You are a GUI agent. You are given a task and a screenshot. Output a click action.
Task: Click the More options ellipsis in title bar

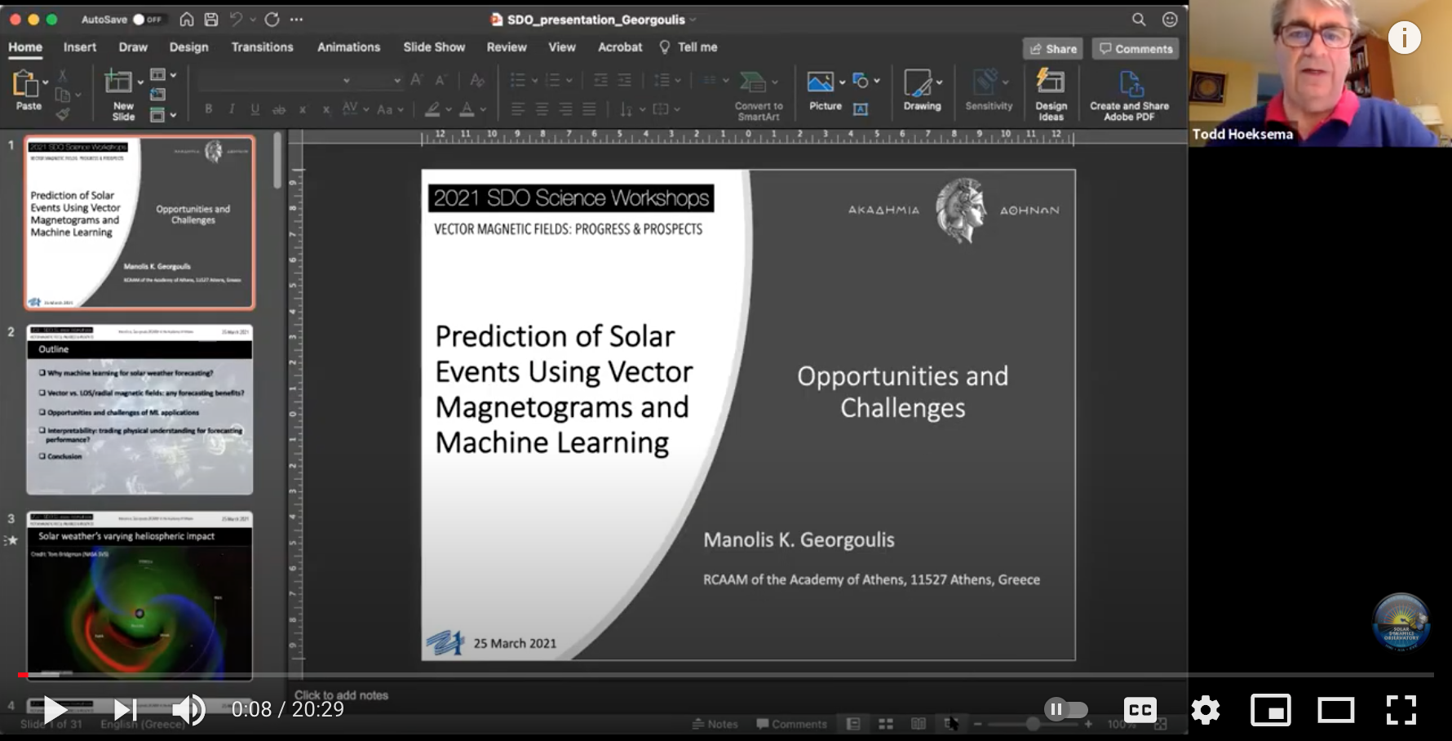tap(296, 20)
